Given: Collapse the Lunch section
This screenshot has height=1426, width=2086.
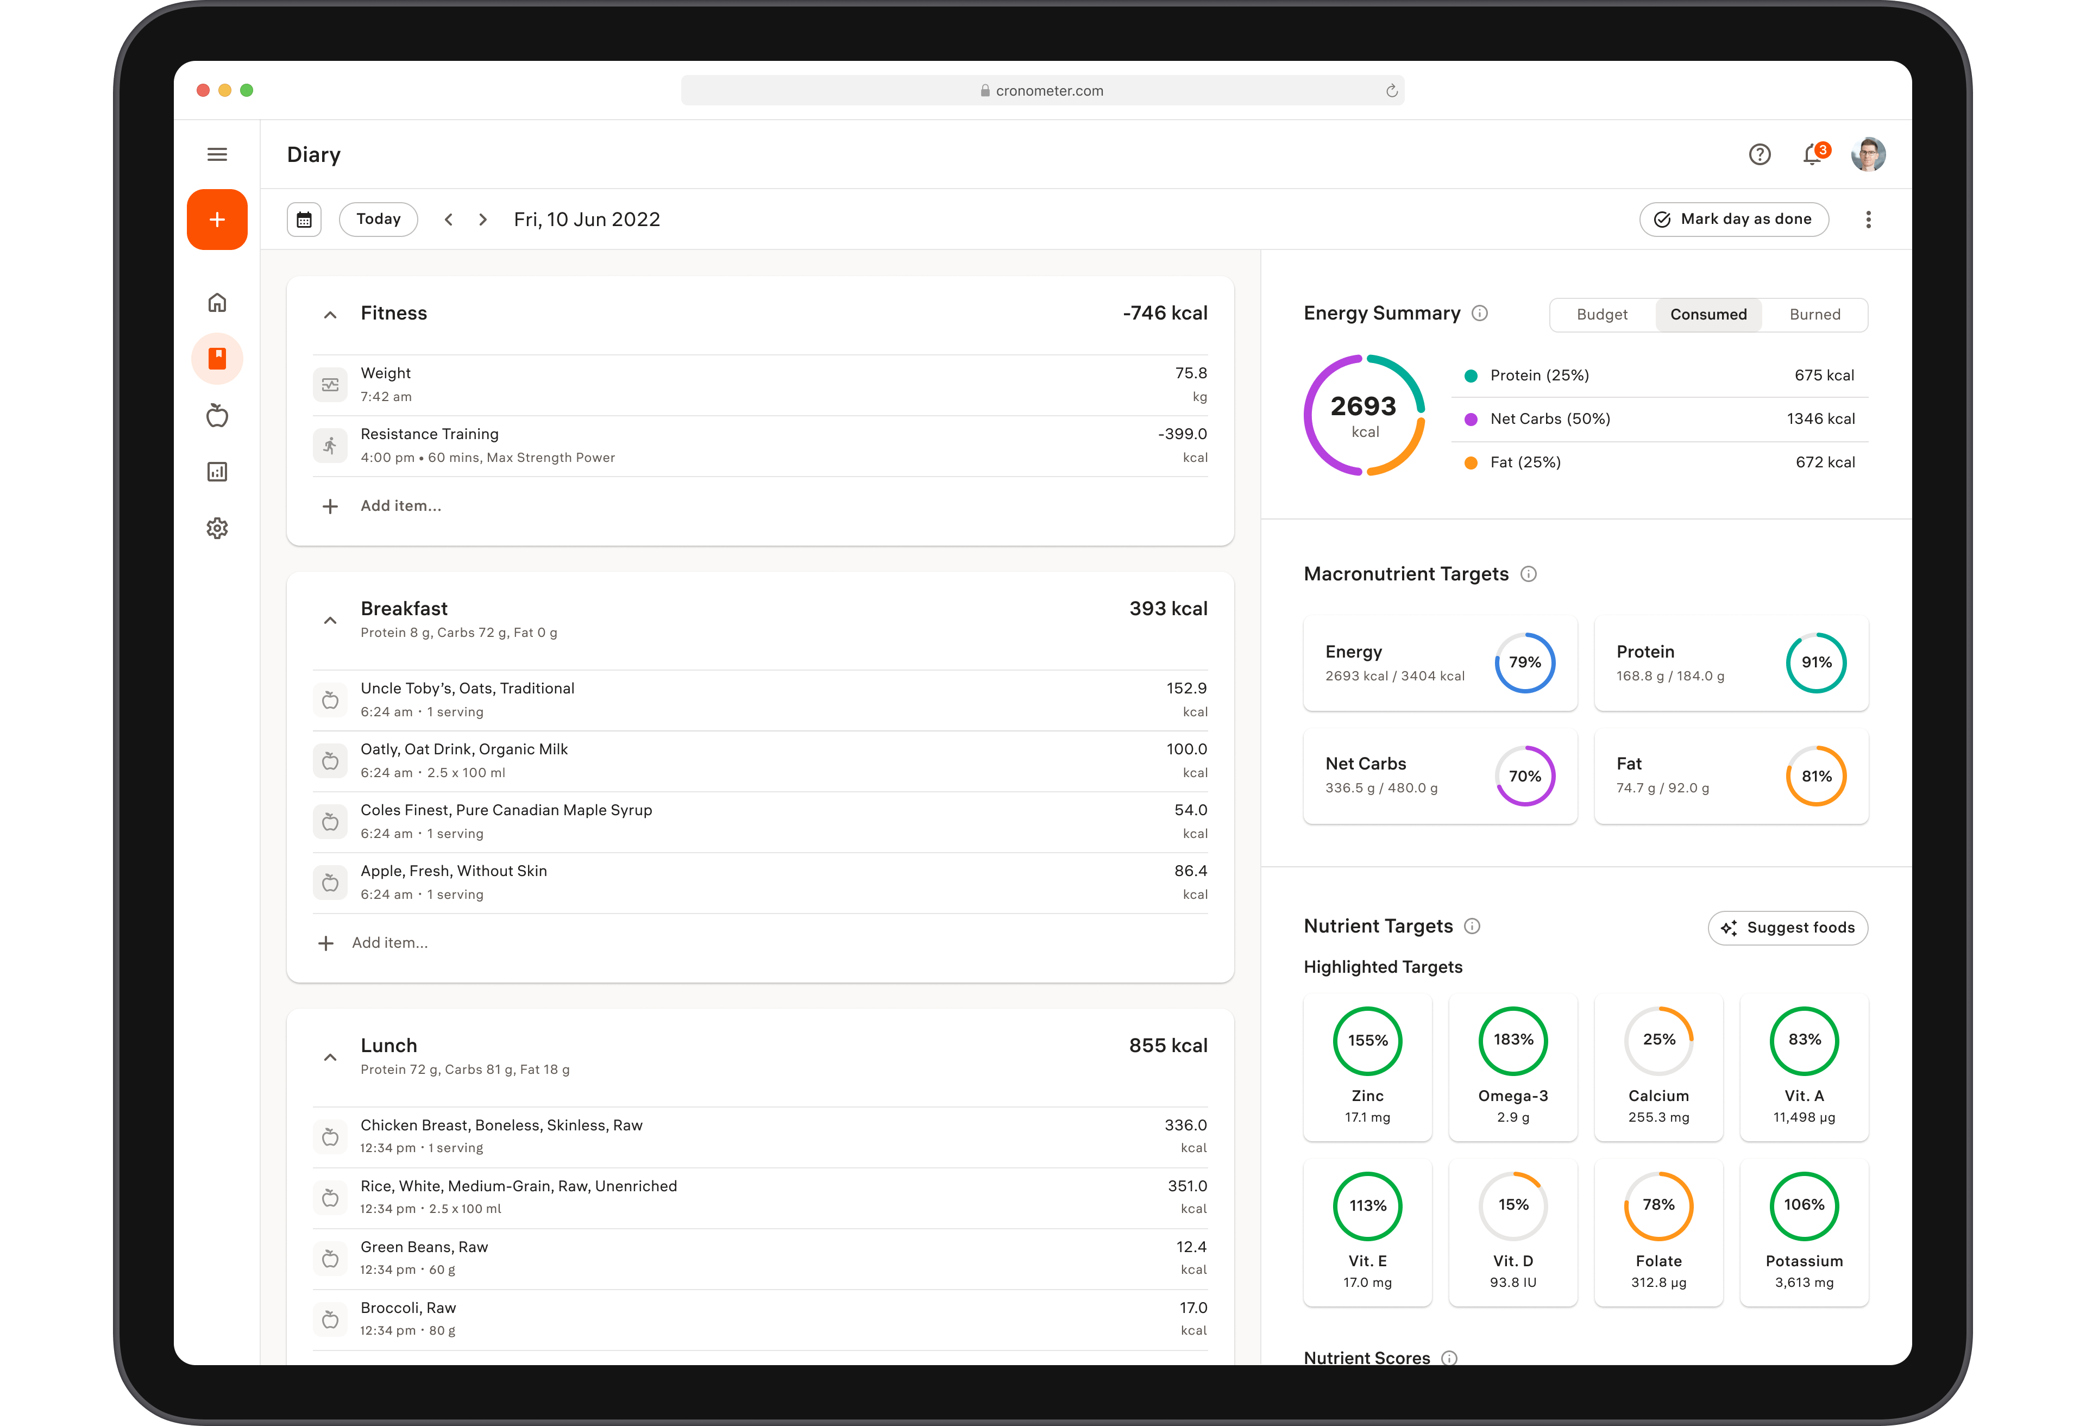Looking at the screenshot, I should pyautogui.click(x=330, y=1057).
